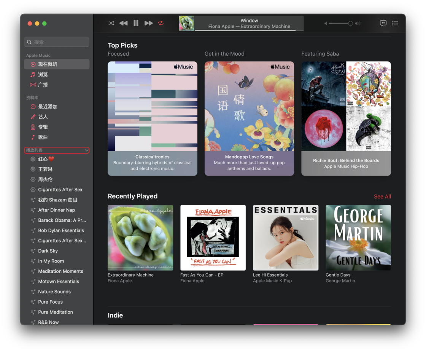The height and width of the screenshot is (352, 426).
Task: Click the search field in the sidebar
Action: 57,42
